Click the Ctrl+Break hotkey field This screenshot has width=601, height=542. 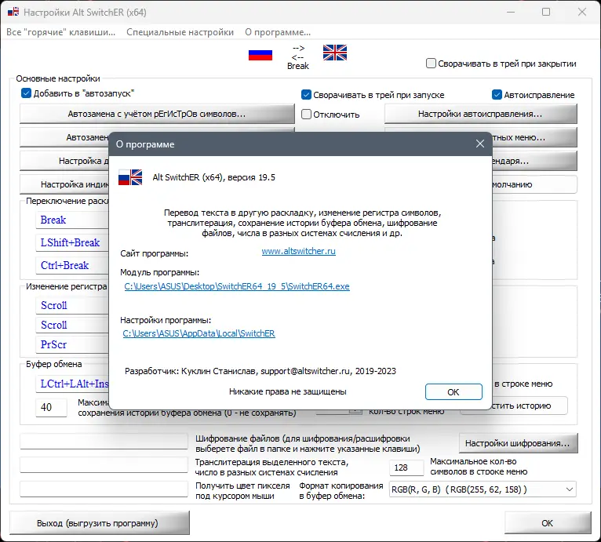point(72,265)
